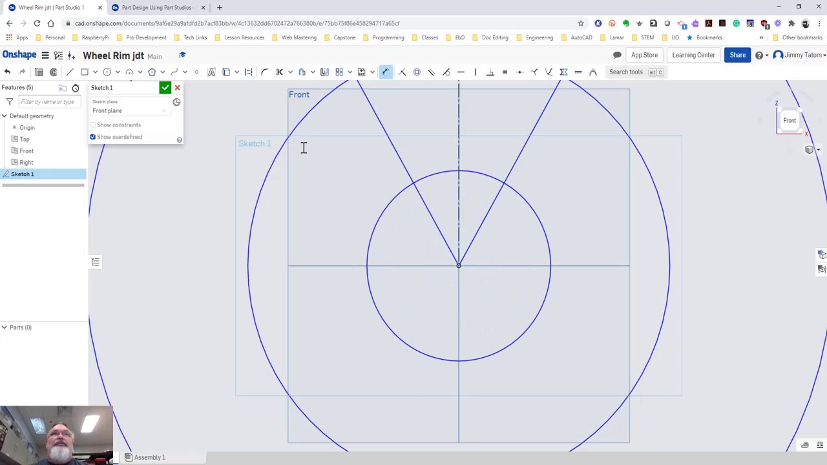Open the Onshape hamburger menu
Screen dimensions: 827x465
tap(45, 55)
